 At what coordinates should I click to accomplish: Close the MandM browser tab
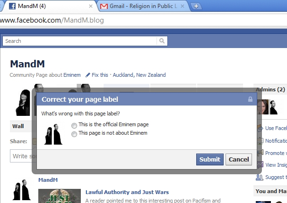pyautogui.click(x=91, y=6)
